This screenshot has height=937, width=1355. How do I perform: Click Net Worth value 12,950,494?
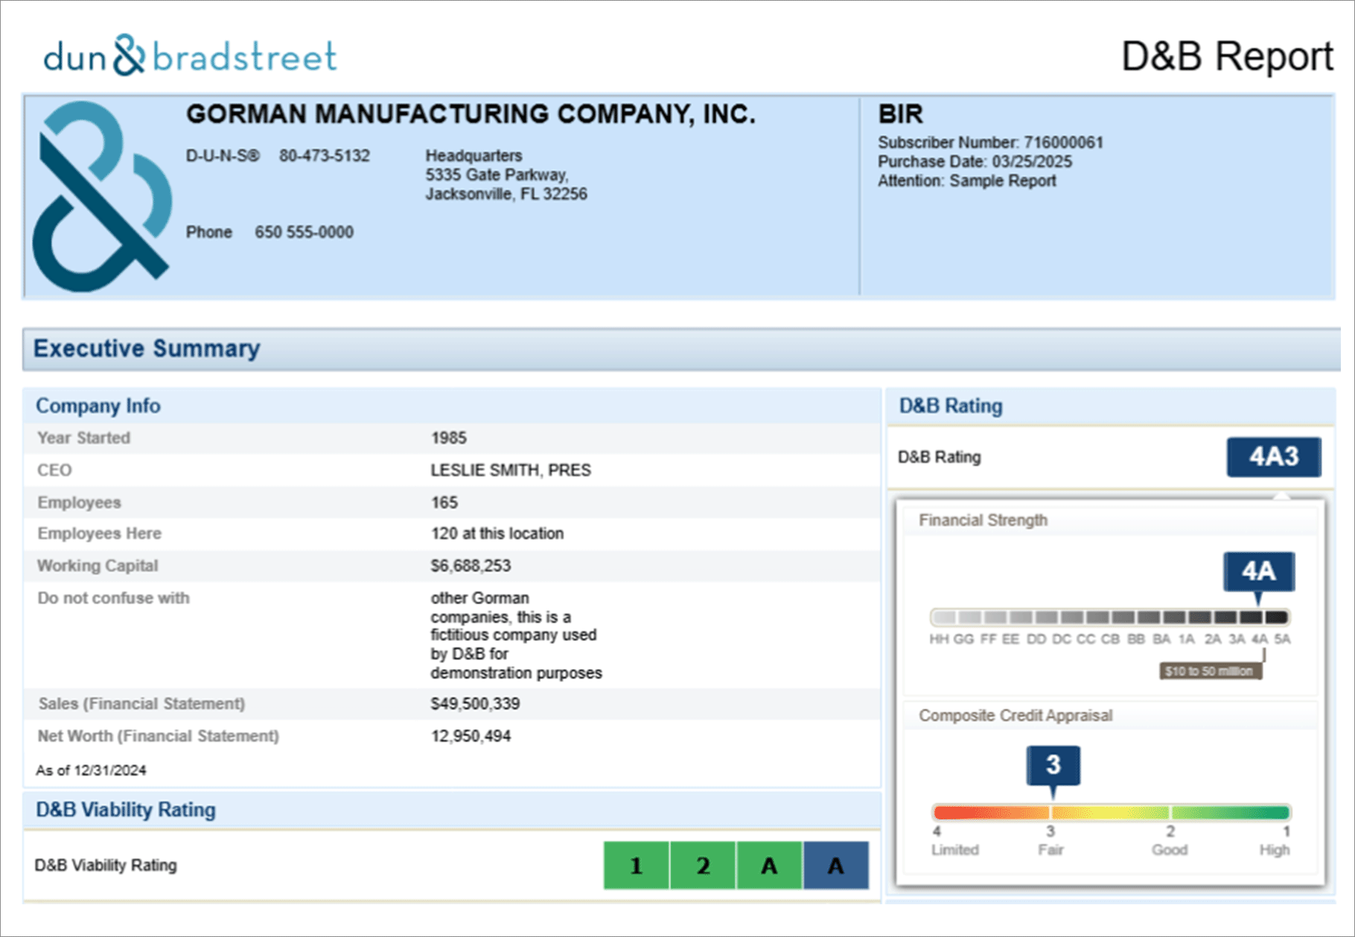pos(471,736)
